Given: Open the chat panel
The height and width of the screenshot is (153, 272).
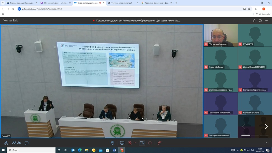Looking at the screenshot, I should point(27,143).
